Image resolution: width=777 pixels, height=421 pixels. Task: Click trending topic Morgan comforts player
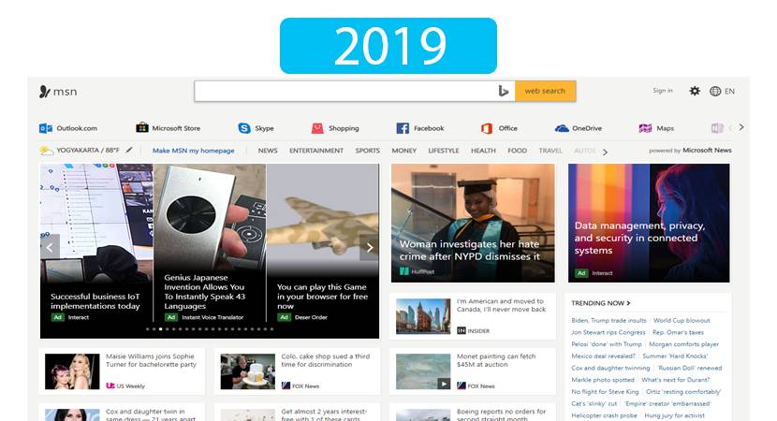point(683,344)
